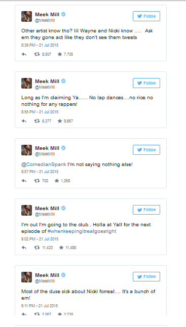Click the verified badge on the 9:11 PM tweet

click(x=63, y=275)
